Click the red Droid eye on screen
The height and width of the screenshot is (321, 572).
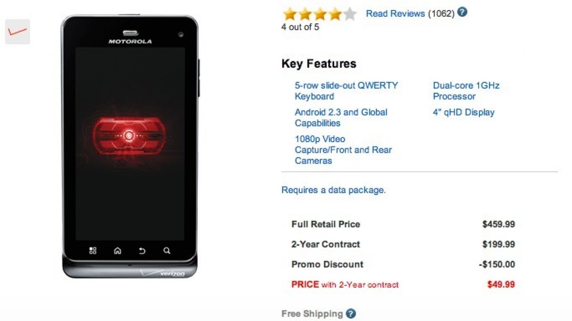point(129,136)
